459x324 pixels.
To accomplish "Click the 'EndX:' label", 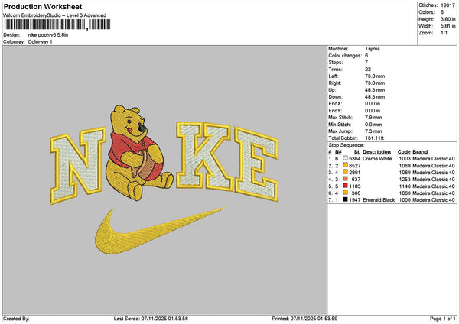I will 335,104.
